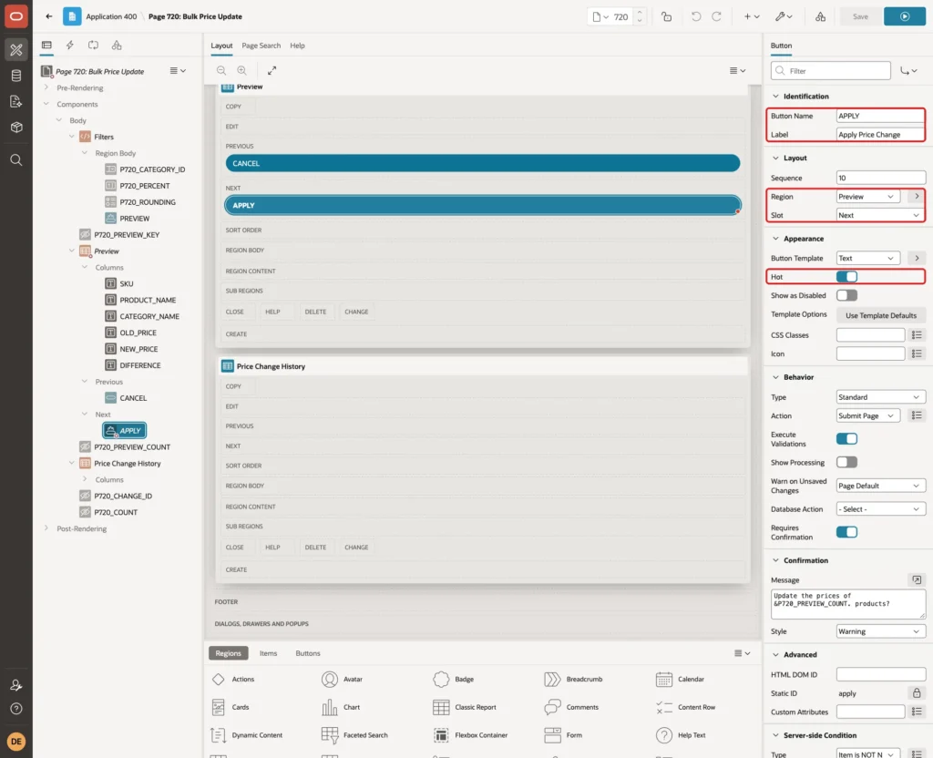Open the Processing tab icon
Image resolution: width=933 pixels, height=758 pixels.
(x=94, y=46)
